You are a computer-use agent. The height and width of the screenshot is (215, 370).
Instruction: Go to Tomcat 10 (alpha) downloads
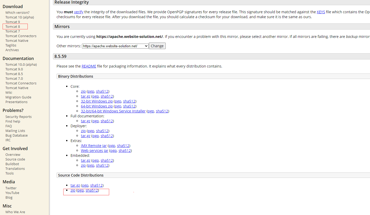(20, 17)
